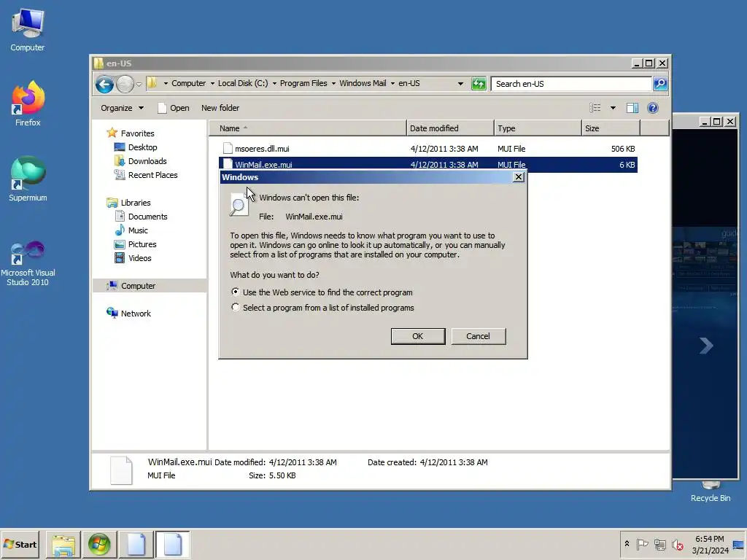Screen dimensions: 747x560
Task: Cancel the Windows can't open dialog
Action: [x=478, y=336]
